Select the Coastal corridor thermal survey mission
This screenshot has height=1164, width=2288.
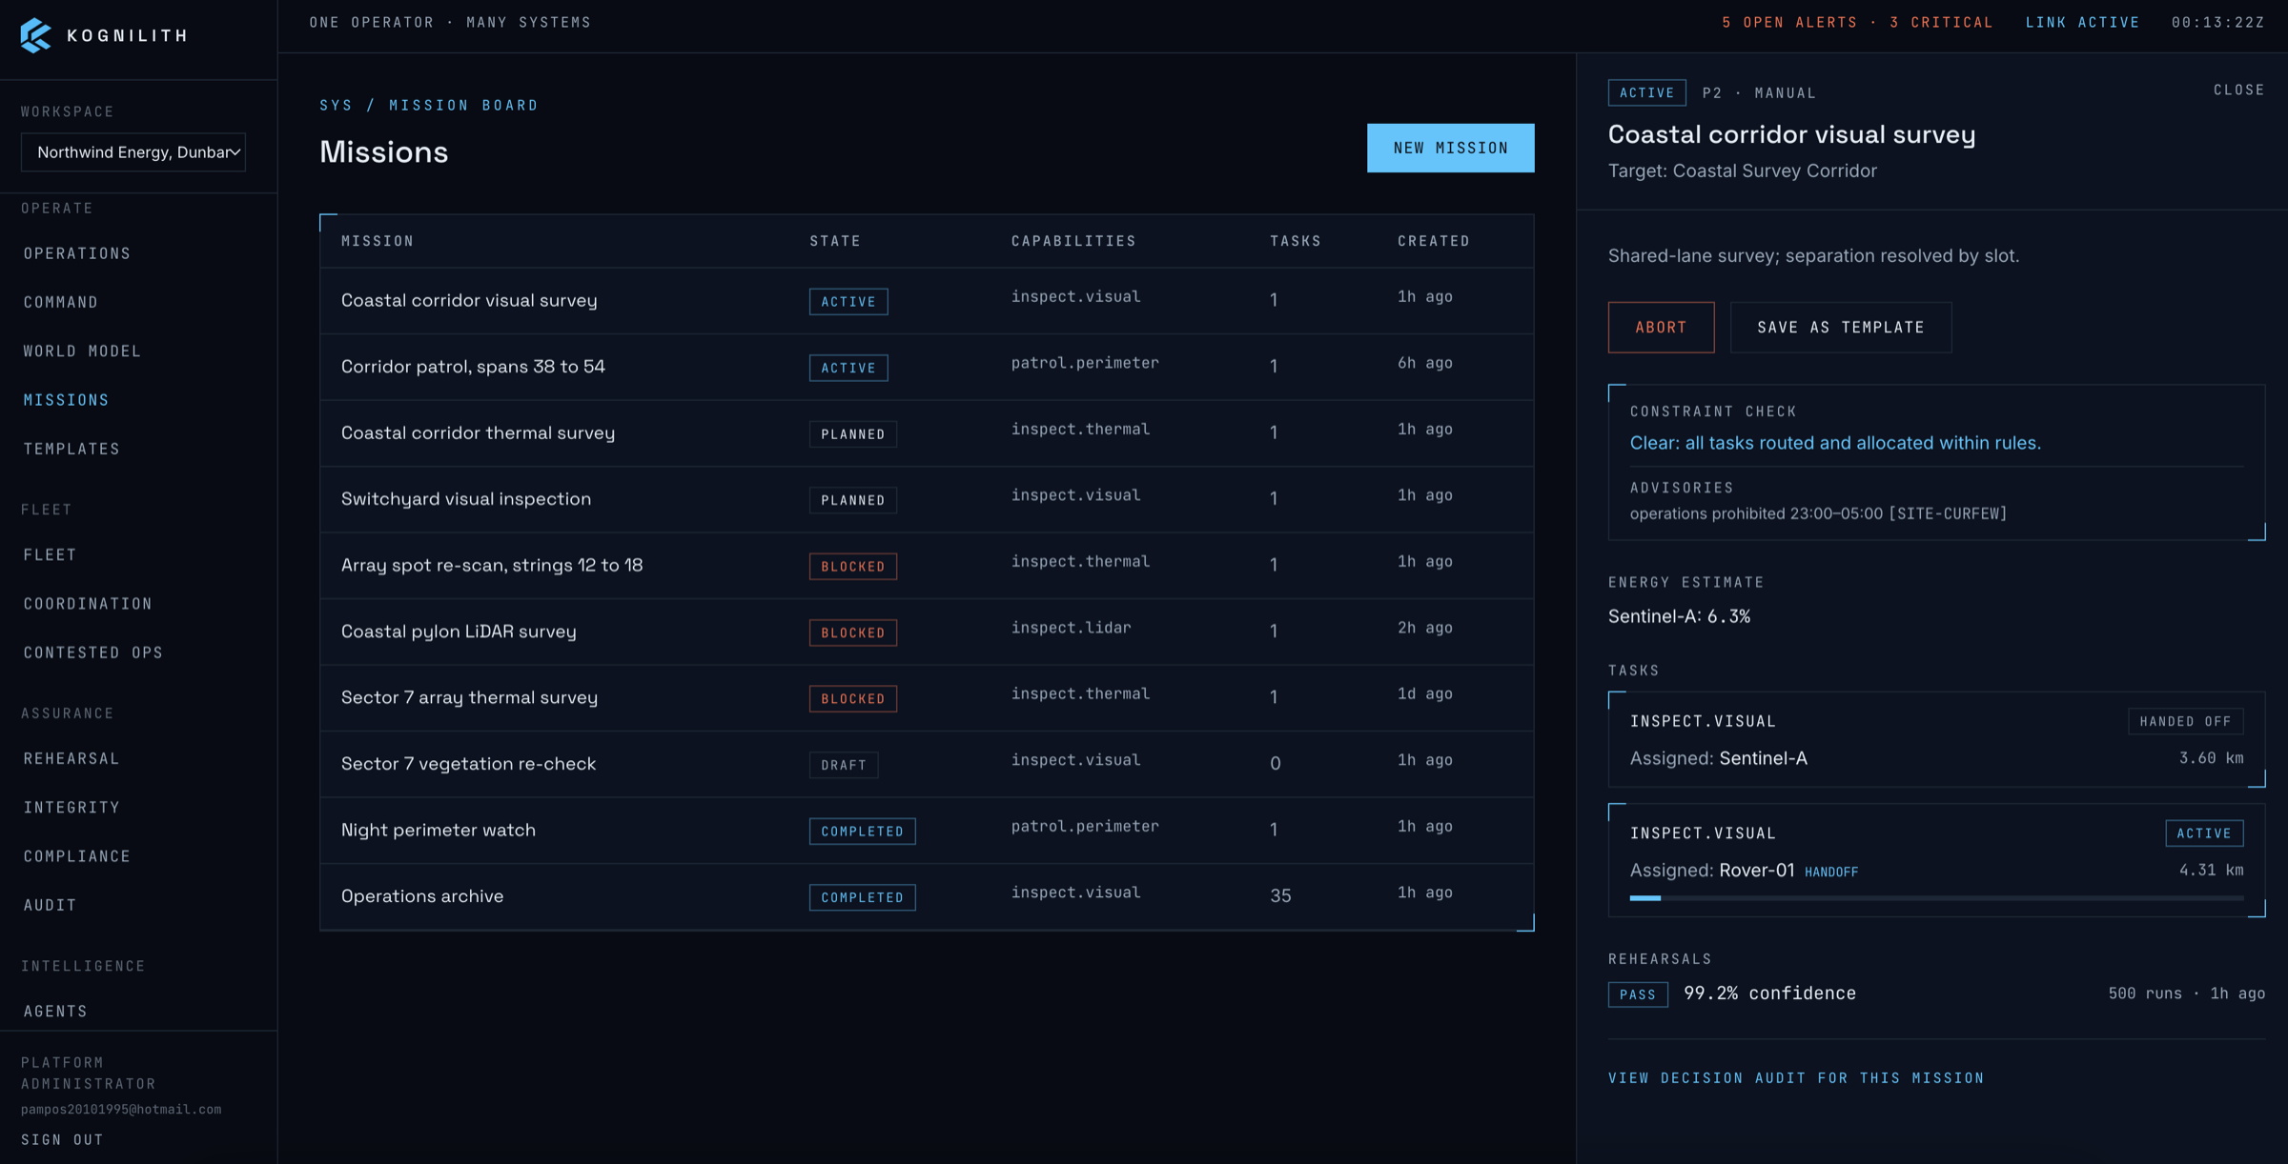927,432
